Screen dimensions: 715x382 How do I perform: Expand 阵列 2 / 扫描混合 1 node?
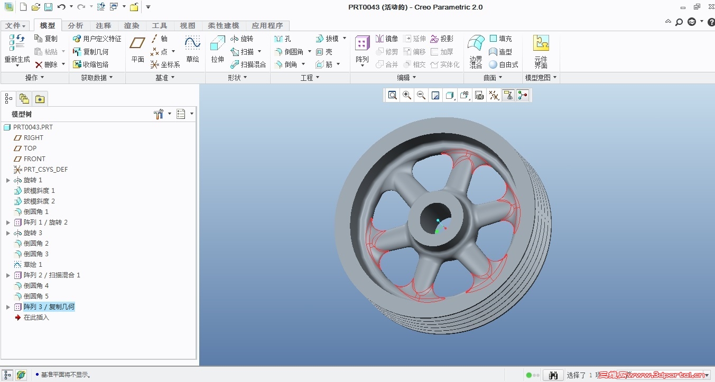pos(8,275)
